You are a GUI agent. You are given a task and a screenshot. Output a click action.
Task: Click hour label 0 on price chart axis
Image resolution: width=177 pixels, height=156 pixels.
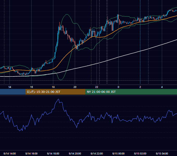118,87
